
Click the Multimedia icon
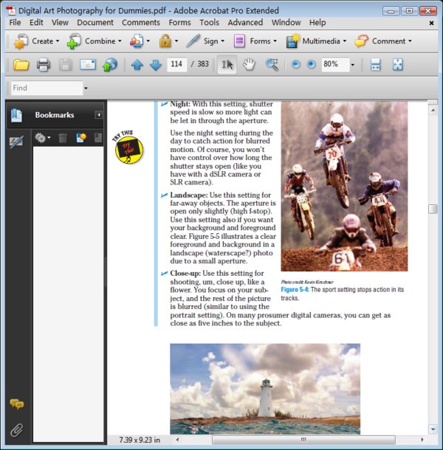(x=292, y=41)
